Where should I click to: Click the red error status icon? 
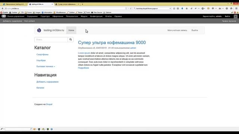click(x=235, y=12)
